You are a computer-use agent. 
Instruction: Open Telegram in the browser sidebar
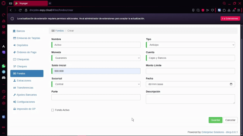coord(4,72)
